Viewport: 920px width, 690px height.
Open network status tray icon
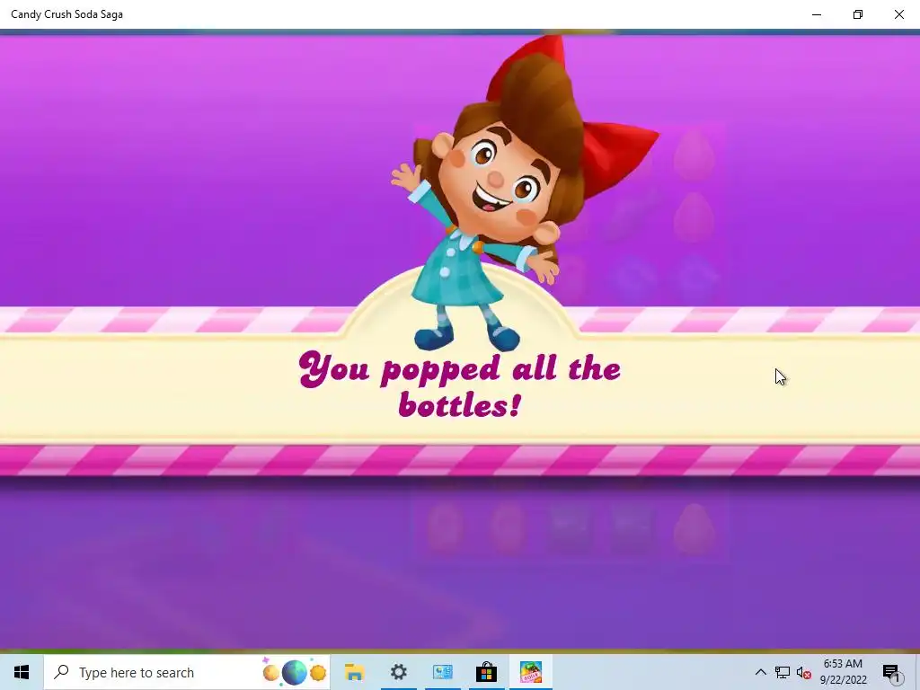[x=783, y=672]
